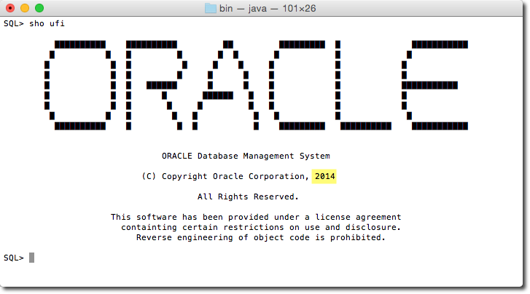This screenshot has height=294, width=530.
Task: Click the window title 'bin — java — 101×26'
Action: (x=268, y=8)
